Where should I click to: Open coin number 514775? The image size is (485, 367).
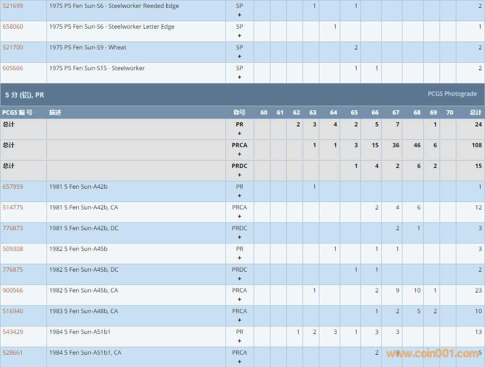point(13,207)
